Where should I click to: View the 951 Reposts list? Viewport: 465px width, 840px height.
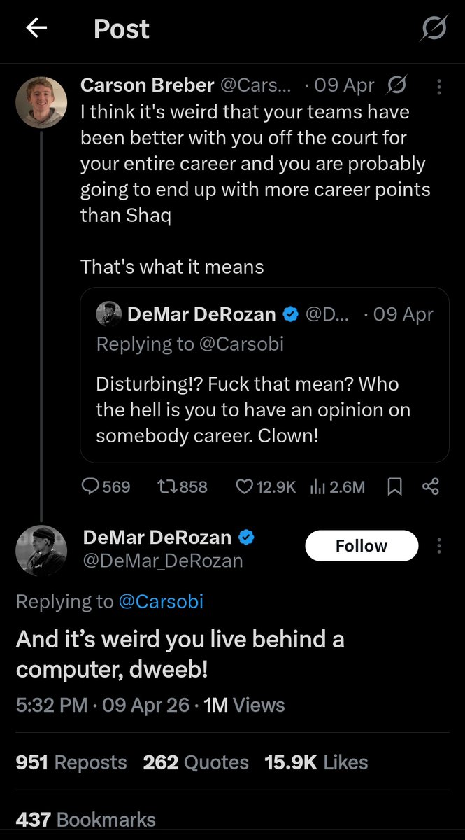click(x=71, y=762)
